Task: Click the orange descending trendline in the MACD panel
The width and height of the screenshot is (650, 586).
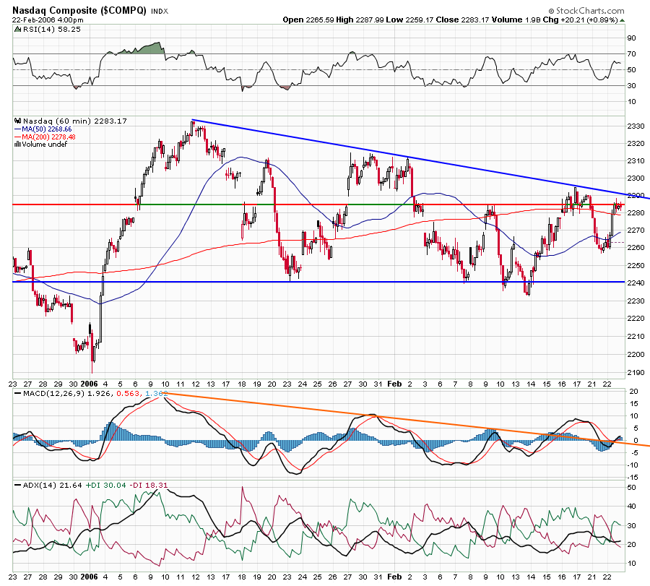Action: pos(407,419)
